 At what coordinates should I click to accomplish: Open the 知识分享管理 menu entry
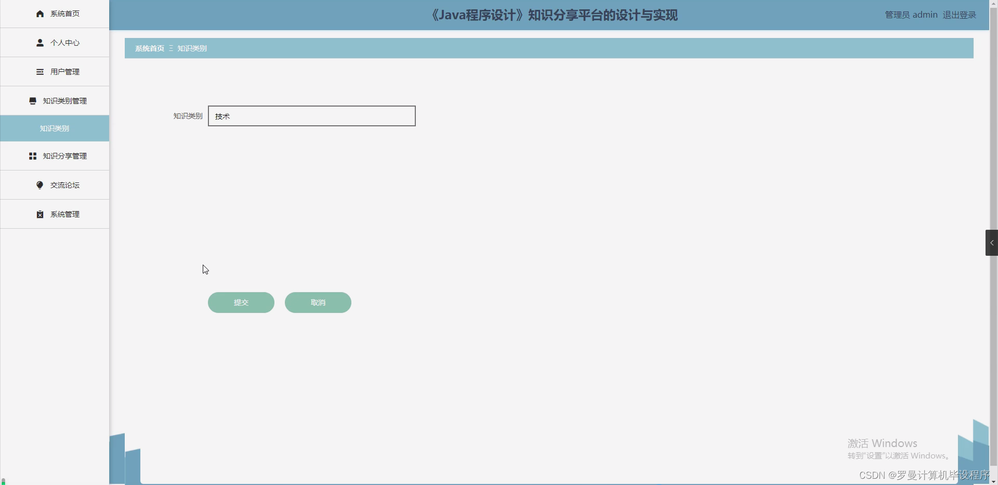64,155
